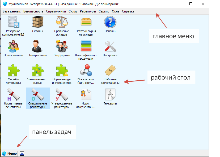Open the Склады warehouse icon
The width and height of the screenshot is (220, 157).
click(37, 22)
